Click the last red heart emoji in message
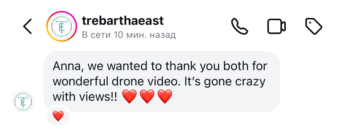Screen dimensions: 339x133 pyautogui.click(x=165, y=97)
